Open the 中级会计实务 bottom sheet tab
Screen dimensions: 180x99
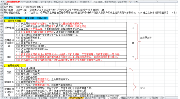[x=16, y=98]
